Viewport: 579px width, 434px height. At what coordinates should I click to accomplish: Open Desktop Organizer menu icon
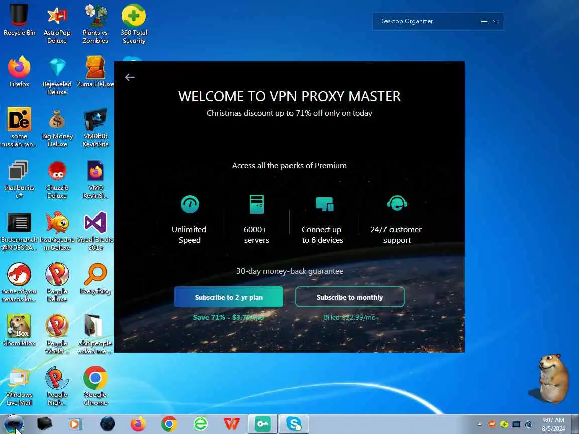pos(484,22)
